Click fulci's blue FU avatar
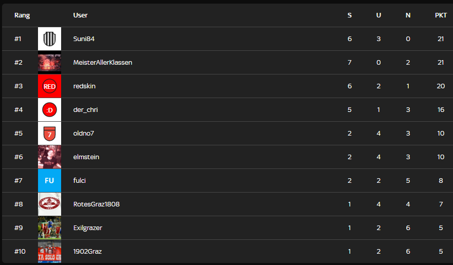Image resolution: width=453 pixels, height=265 pixels. 49,181
